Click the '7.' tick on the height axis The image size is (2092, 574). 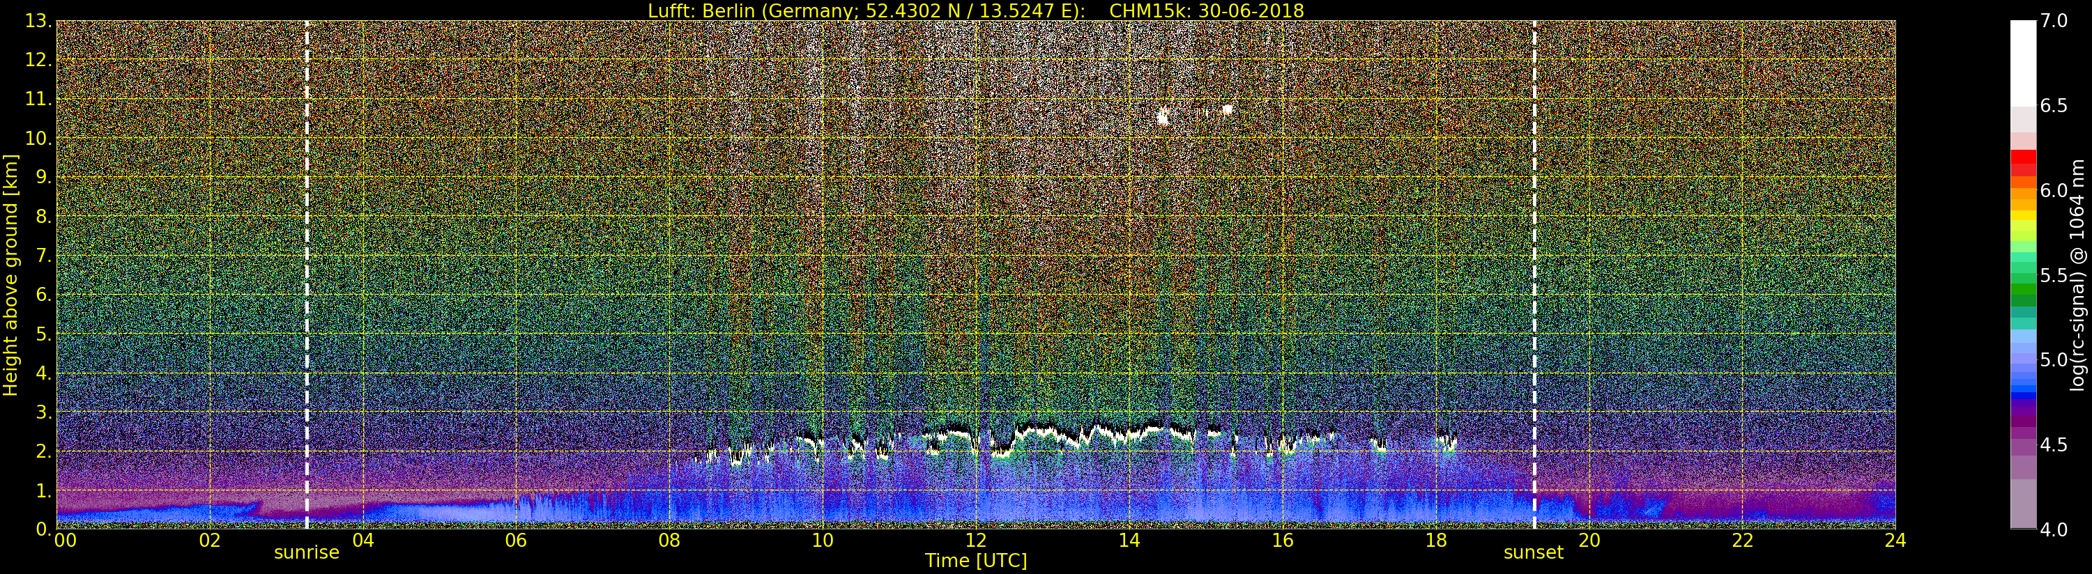coord(44,256)
